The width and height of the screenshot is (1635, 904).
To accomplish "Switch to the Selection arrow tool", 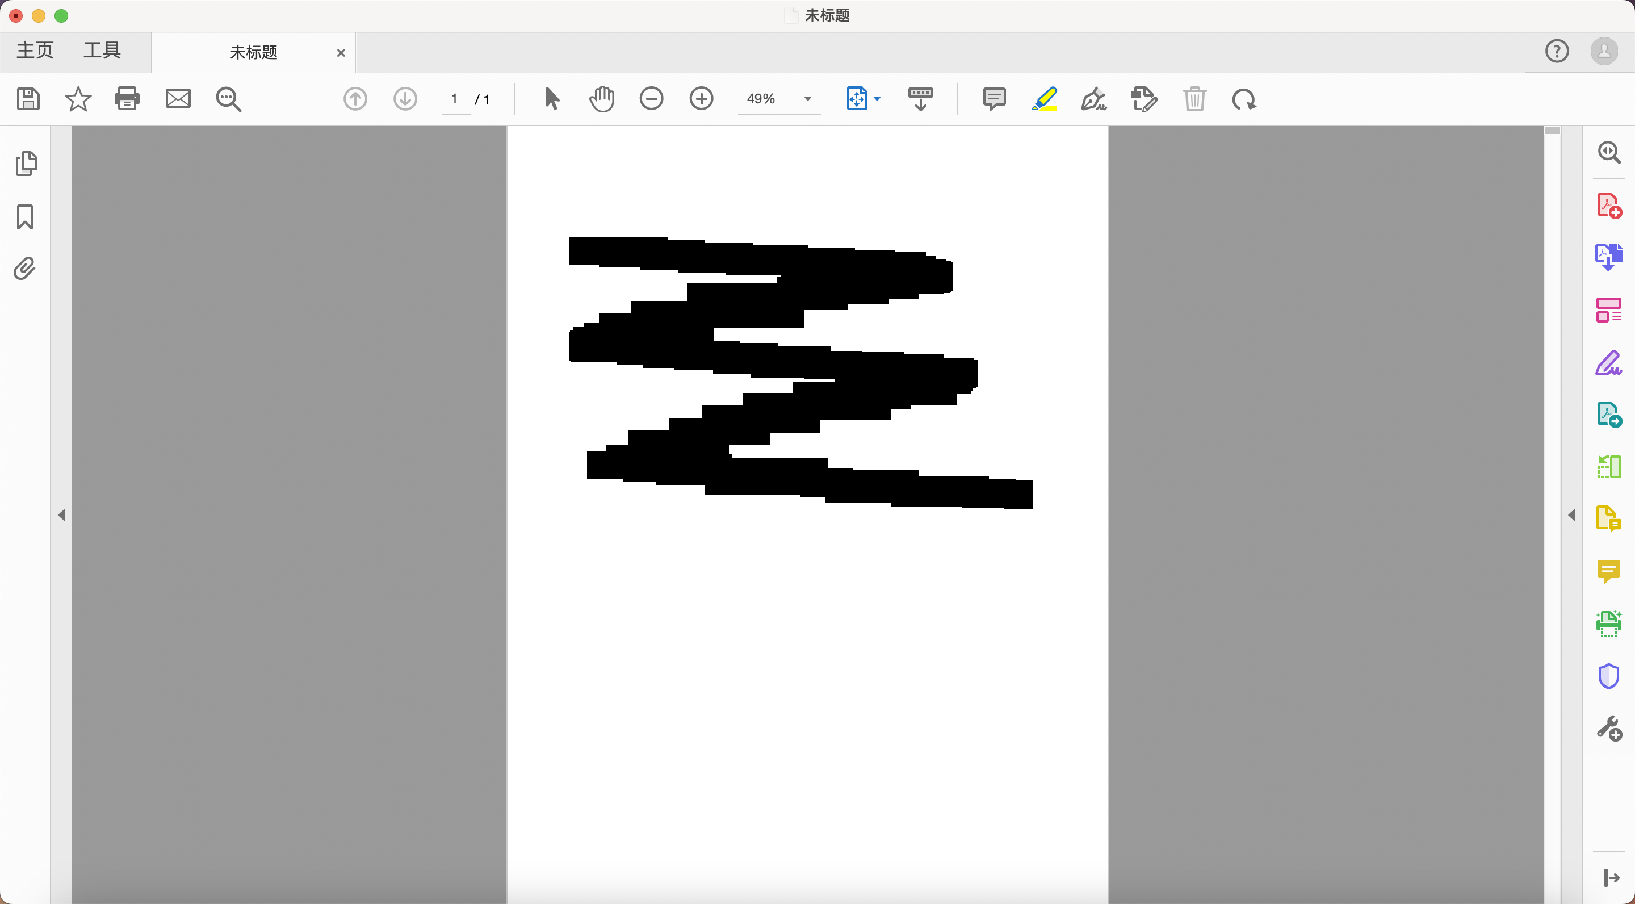I will pyautogui.click(x=551, y=99).
